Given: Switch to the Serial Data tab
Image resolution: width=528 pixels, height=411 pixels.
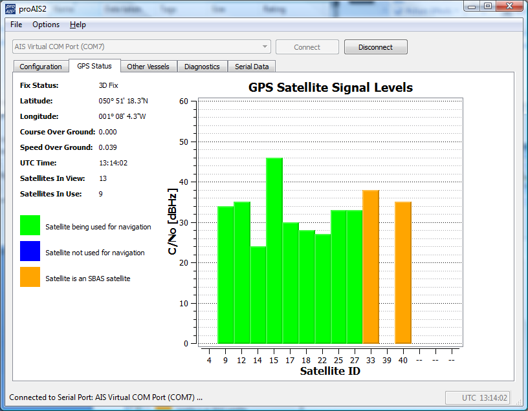Looking at the screenshot, I should tap(250, 66).
